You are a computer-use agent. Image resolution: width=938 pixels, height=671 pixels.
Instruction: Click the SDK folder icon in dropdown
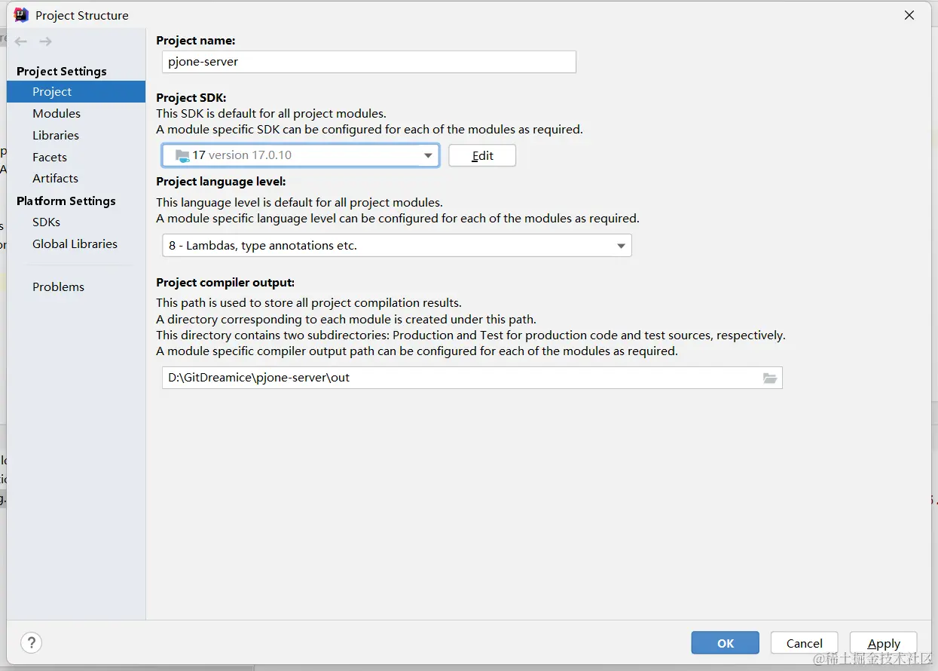(x=182, y=156)
